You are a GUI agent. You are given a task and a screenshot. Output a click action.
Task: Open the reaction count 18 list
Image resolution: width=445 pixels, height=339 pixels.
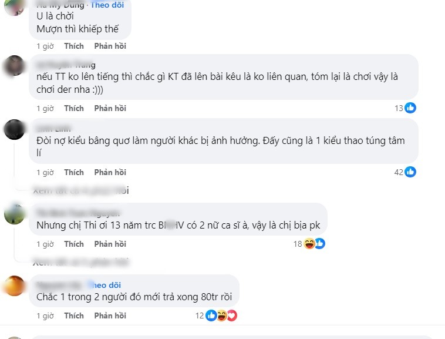[x=298, y=244]
